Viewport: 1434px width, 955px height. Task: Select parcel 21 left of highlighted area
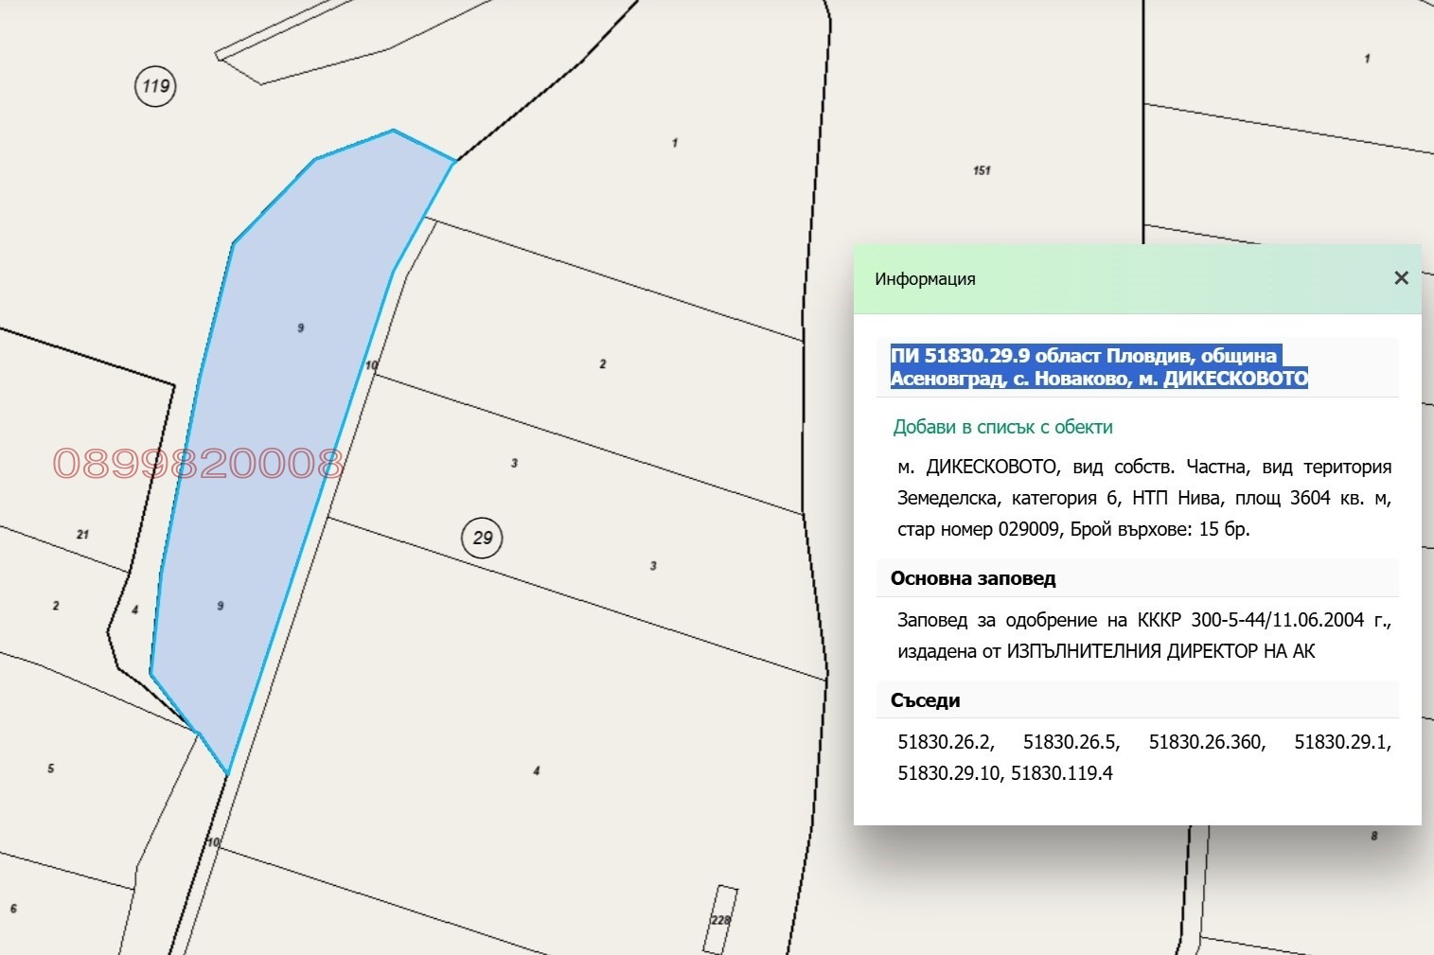tap(82, 535)
